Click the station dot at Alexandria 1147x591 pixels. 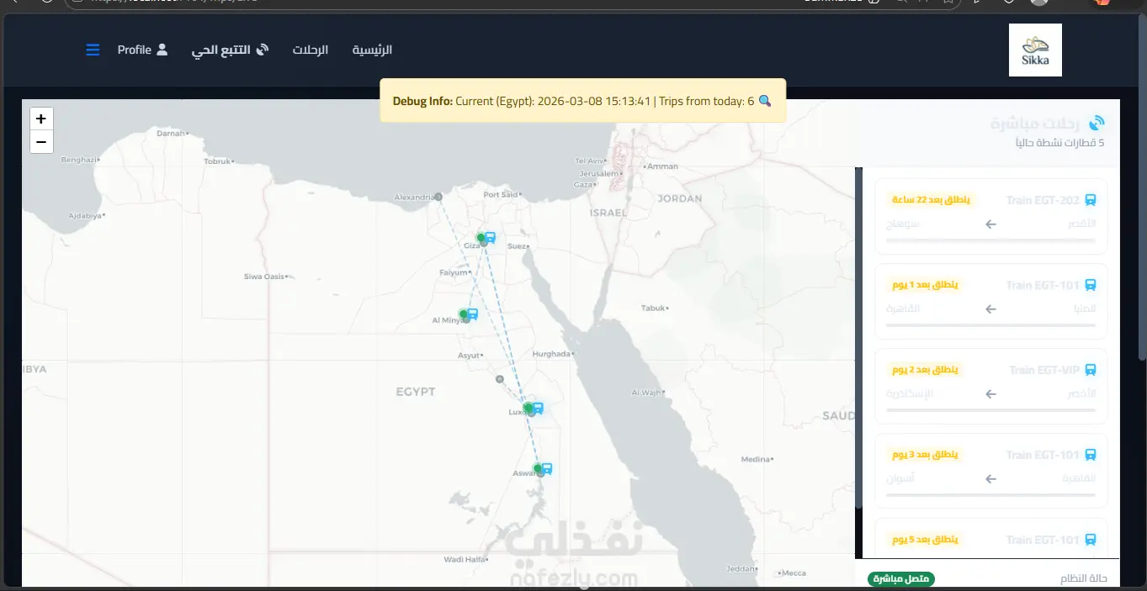[438, 197]
